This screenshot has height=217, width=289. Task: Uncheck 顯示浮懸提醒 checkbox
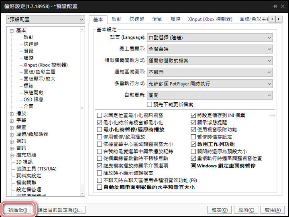tap(193, 122)
